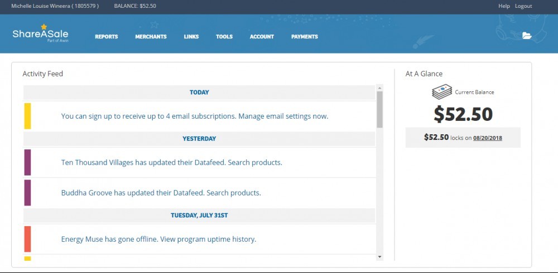Click the Activity Feed heading
Screen dimensions: 558x273
pyautogui.click(x=43, y=74)
